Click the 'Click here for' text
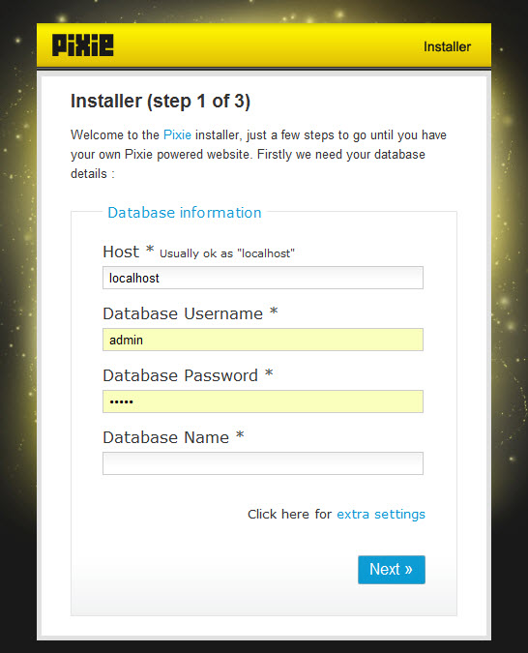The height and width of the screenshot is (653, 528). pyautogui.click(x=289, y=515)
